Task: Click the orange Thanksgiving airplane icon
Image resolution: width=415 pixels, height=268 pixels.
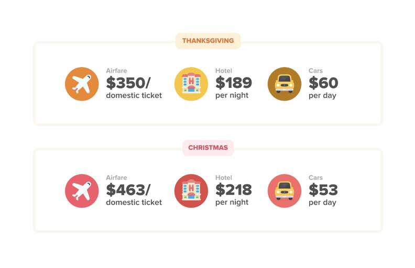Action: (x=82, y=84)
